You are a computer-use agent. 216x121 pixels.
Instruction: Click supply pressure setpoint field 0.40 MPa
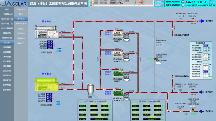205,55
